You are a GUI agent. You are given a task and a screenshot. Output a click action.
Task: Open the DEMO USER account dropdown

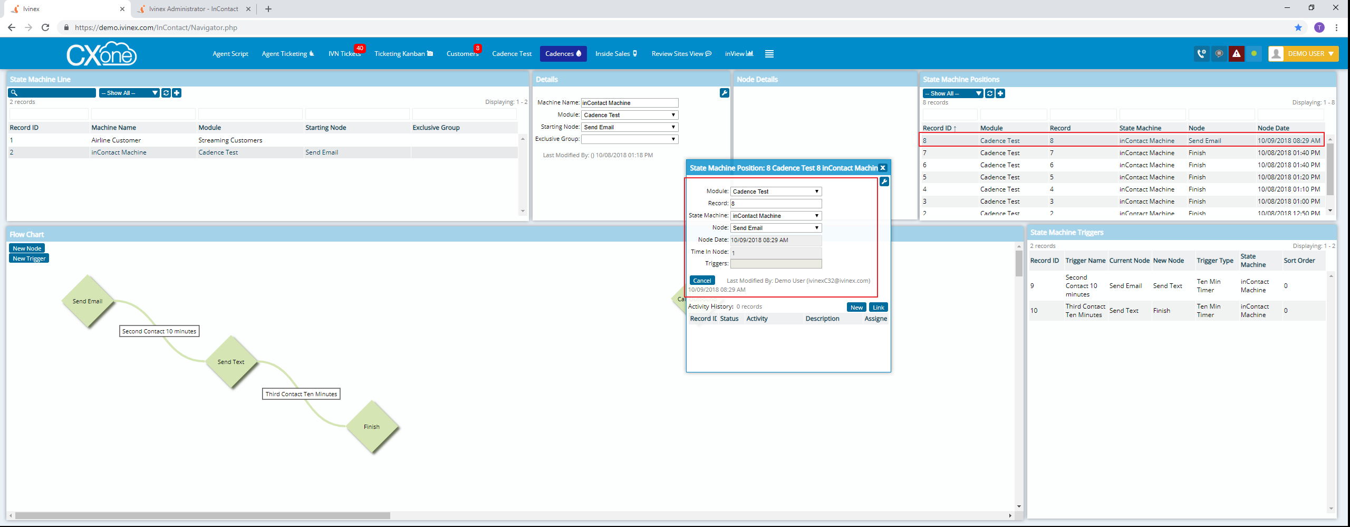tap(1304, 54)
